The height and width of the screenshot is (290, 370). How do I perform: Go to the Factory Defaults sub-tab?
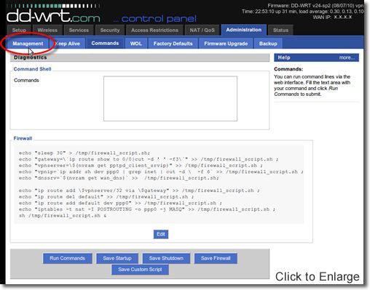[x=173, y=44]
